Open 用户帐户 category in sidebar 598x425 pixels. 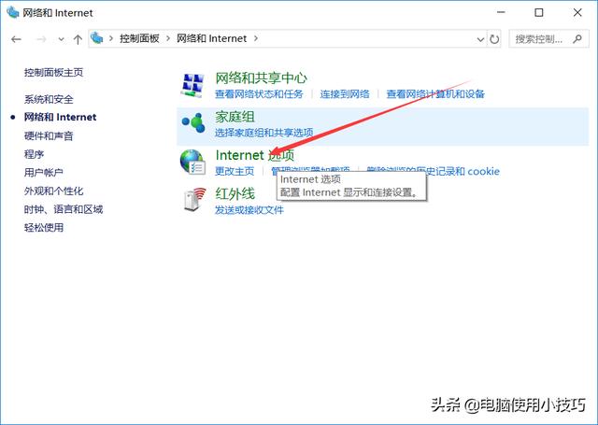pyautogui.click(x=44, y=172)
